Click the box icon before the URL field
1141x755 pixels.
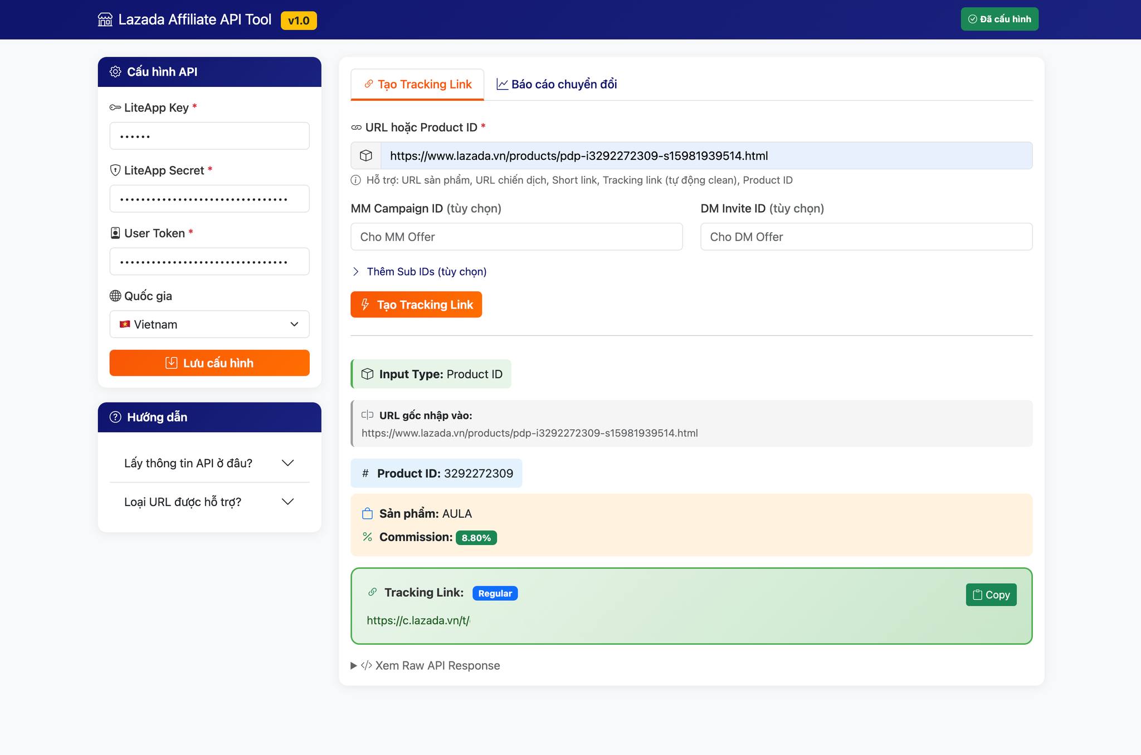click(x=366, y=156)
